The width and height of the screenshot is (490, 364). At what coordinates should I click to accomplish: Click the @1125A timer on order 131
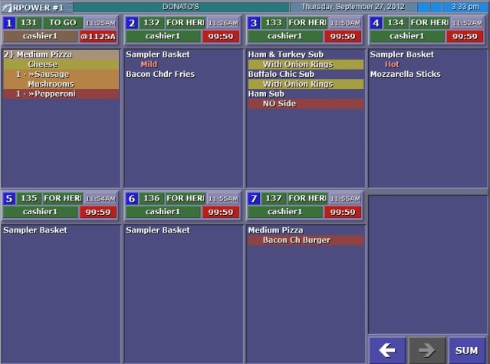click(x=98, y=36)
